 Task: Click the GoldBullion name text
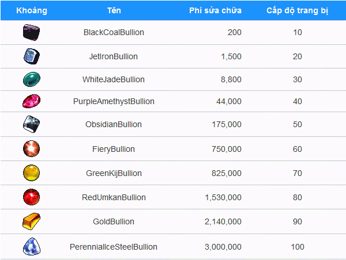pos(114,221)
